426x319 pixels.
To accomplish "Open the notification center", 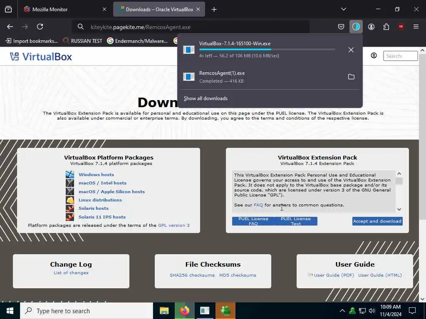I will [x=412, y=311].
